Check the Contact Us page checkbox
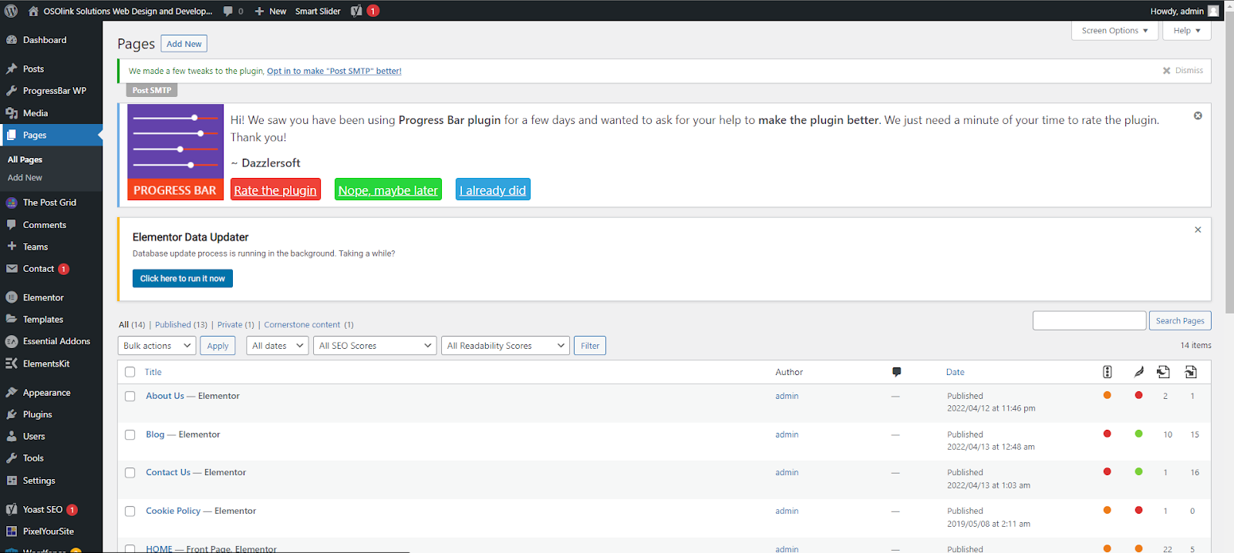 pos(130,473)
